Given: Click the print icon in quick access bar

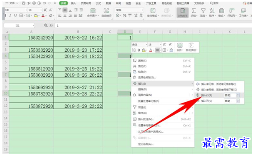Looking at the screenshot, I should (34, 3).
